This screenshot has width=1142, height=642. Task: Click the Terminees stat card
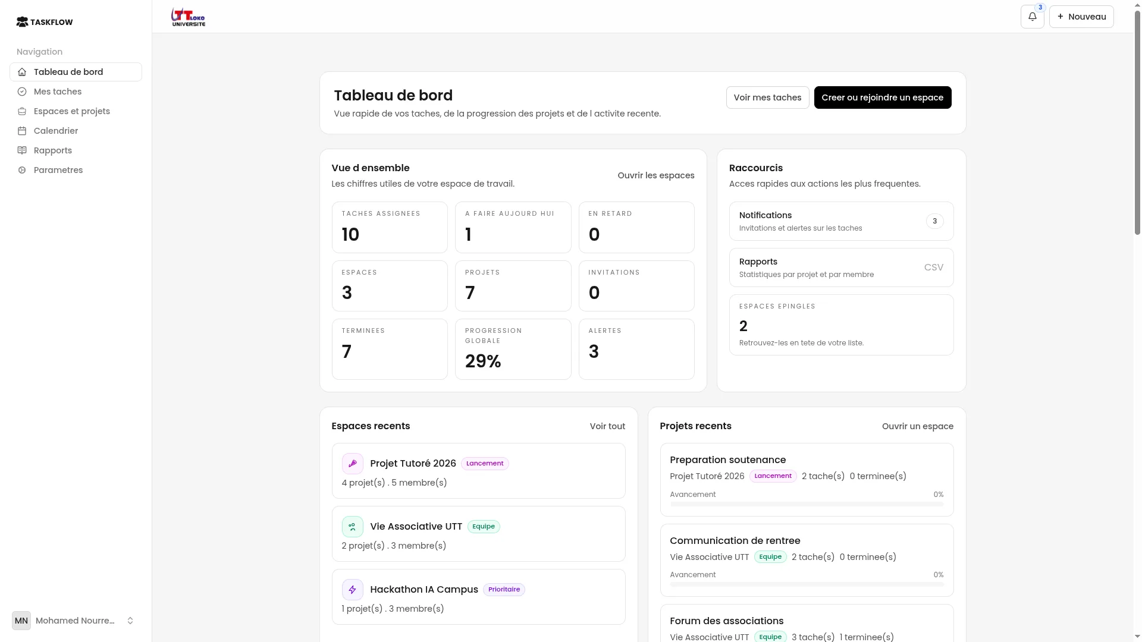[x=390, y=349]
